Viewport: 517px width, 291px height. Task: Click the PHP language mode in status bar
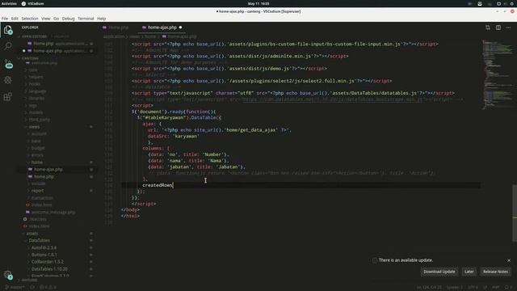[495, 288]
